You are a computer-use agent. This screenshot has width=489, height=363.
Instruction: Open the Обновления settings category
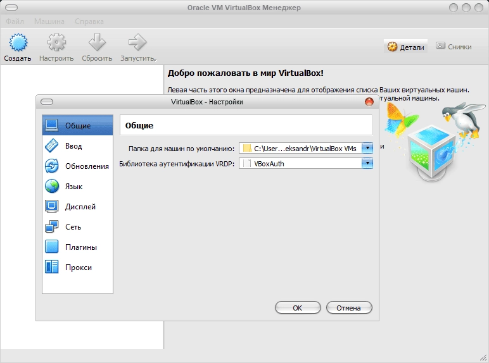(x=77, y=166)
